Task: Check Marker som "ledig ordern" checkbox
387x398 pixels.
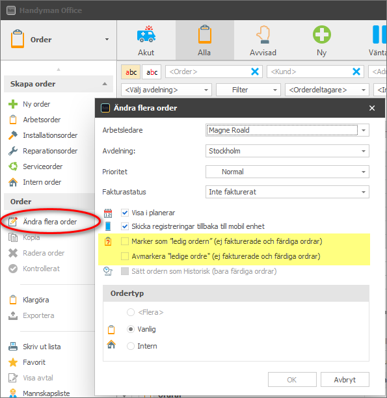Action: pos(125,241)
